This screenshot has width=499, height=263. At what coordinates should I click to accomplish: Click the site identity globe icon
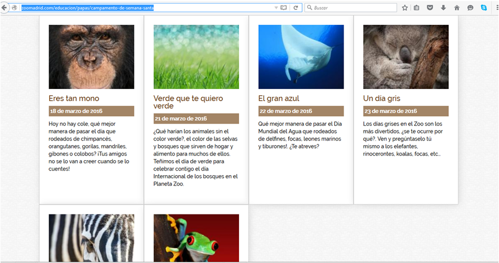click(14, 8)
